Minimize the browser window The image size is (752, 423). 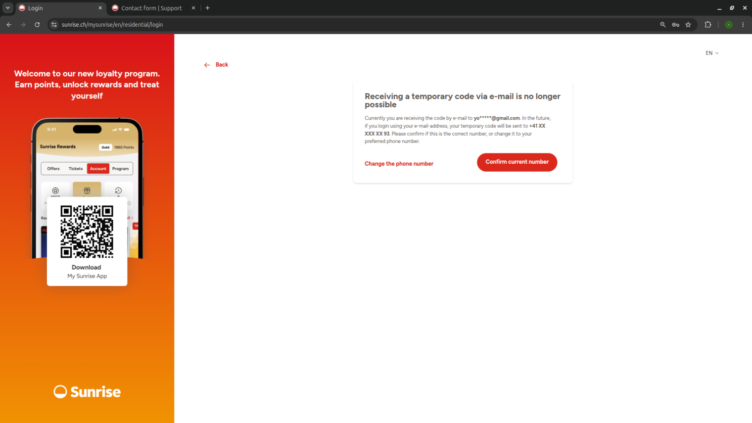tap(719, 8)
